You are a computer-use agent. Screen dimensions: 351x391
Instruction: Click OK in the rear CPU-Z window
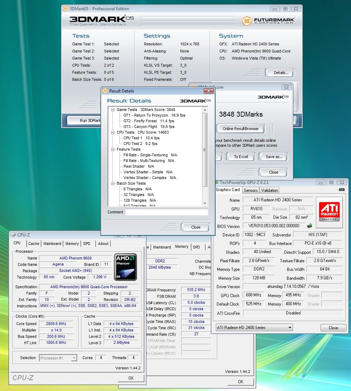(241, 381)
